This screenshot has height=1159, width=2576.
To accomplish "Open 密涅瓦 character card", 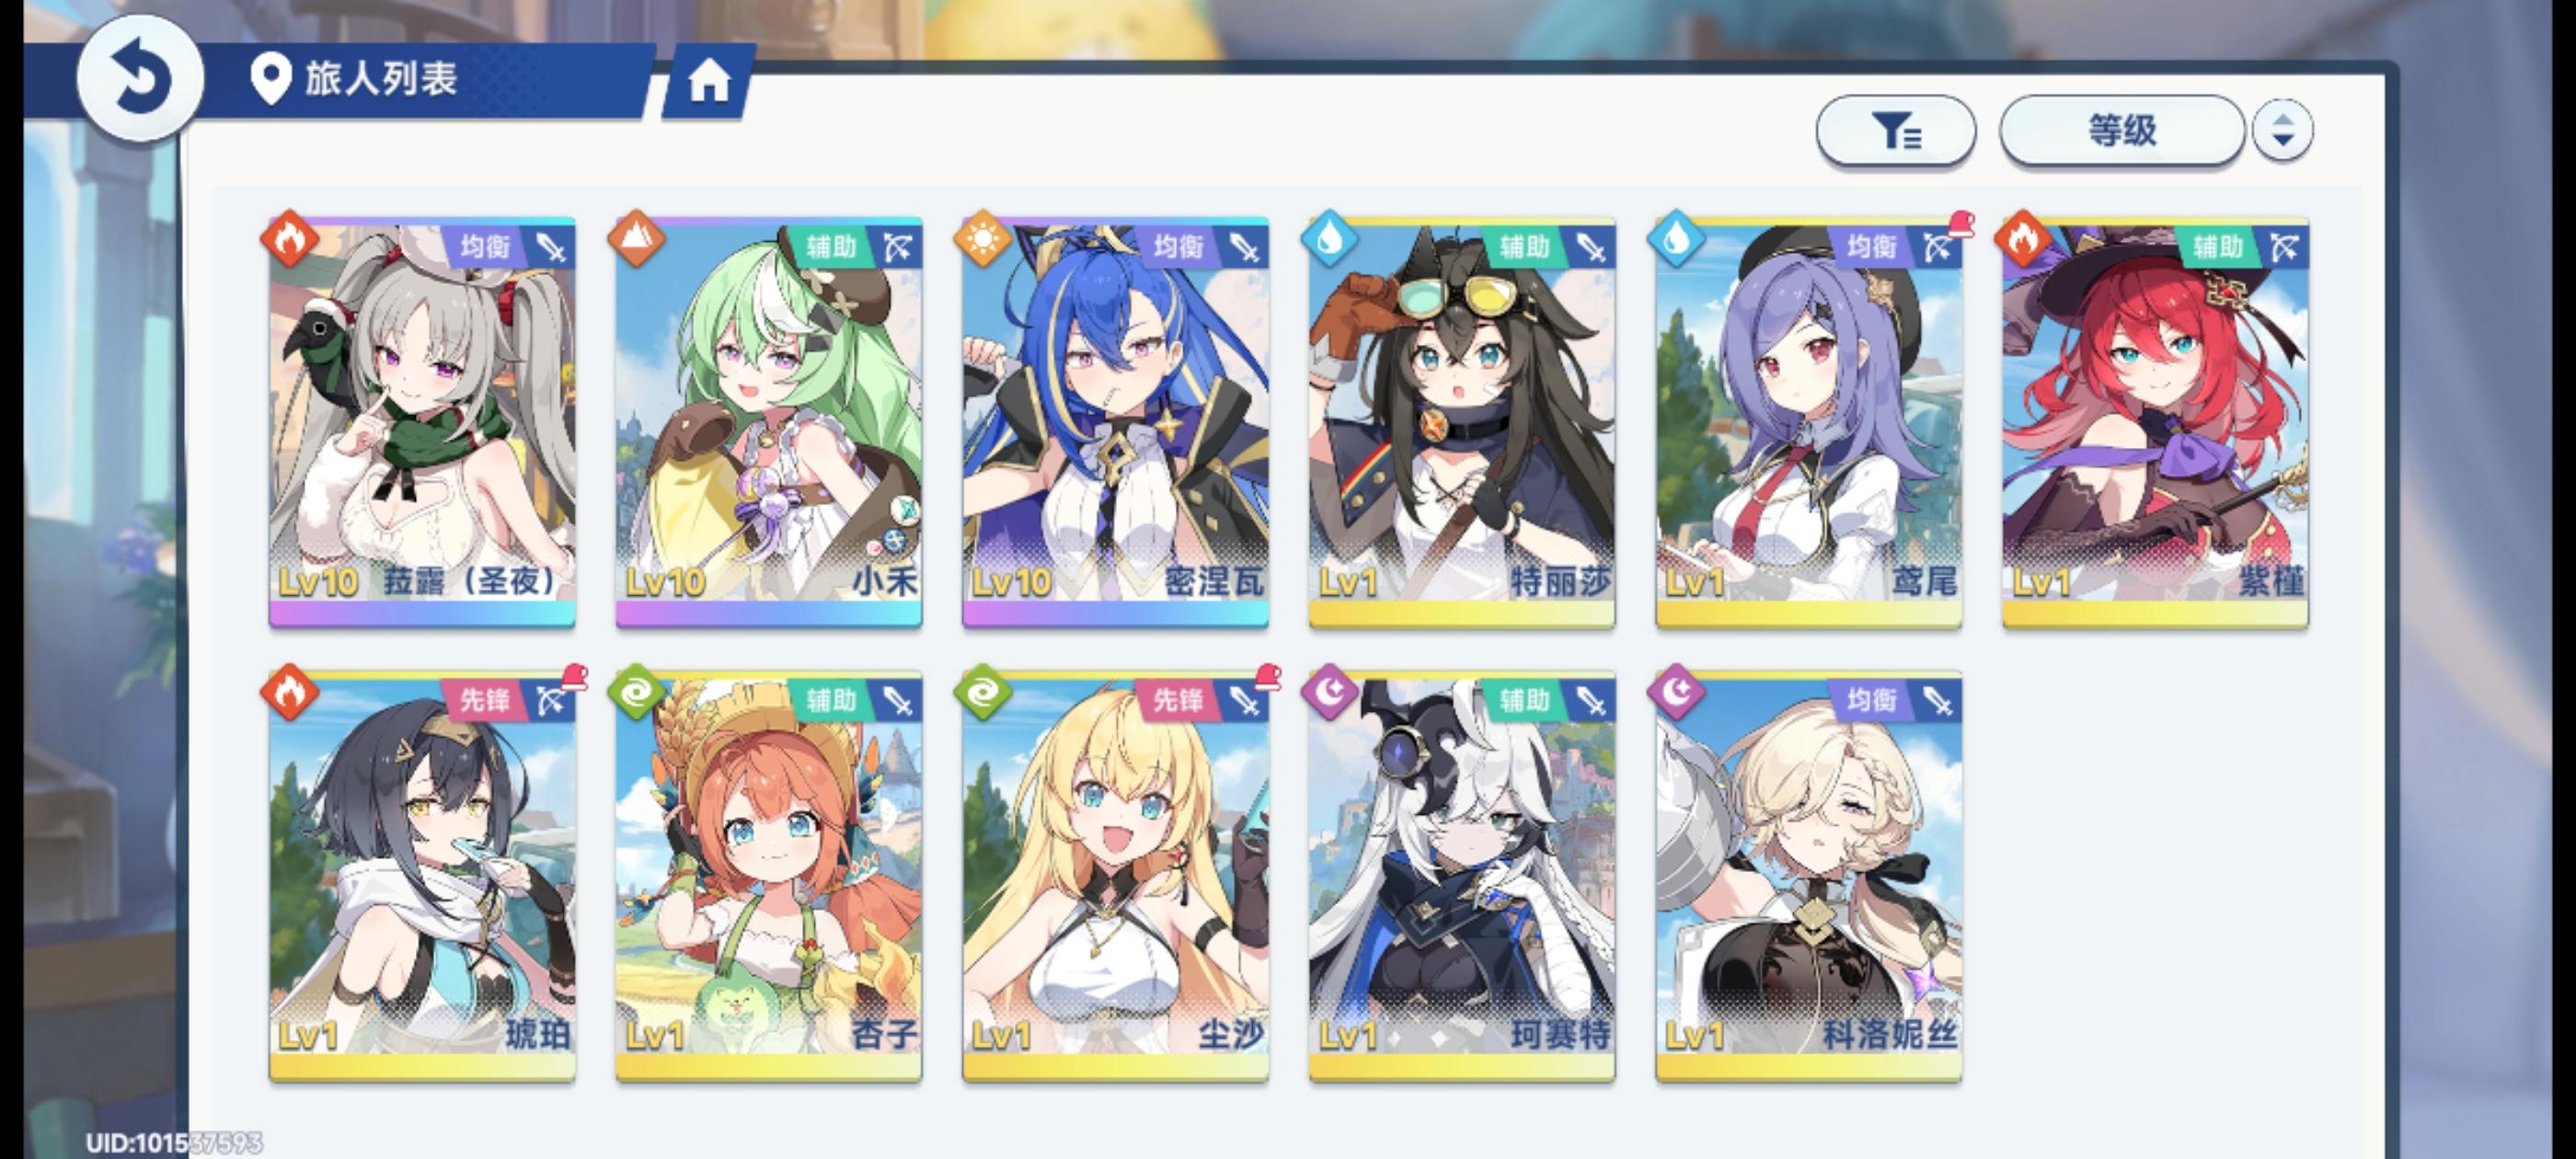I will tap(1115, 423).
